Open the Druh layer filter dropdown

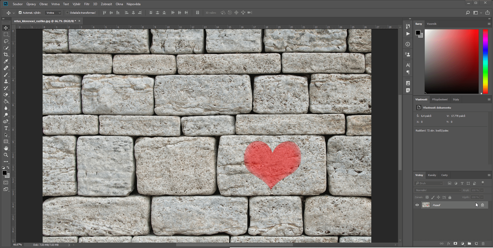tap(428, 183)
